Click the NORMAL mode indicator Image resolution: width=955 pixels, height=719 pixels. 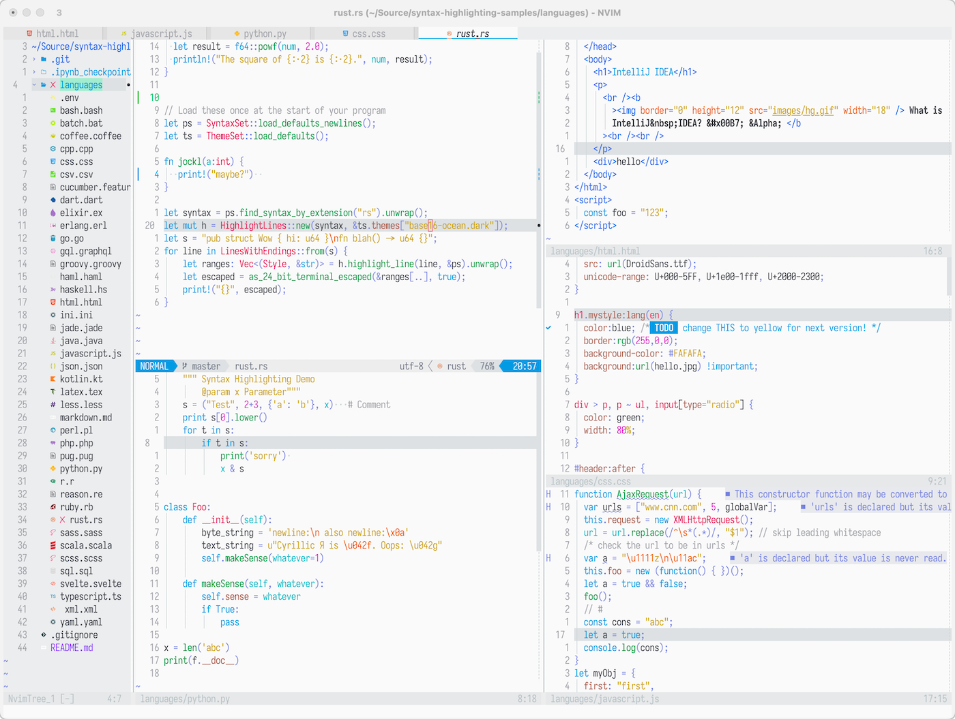pyautogui.click(x=154, y=367)
